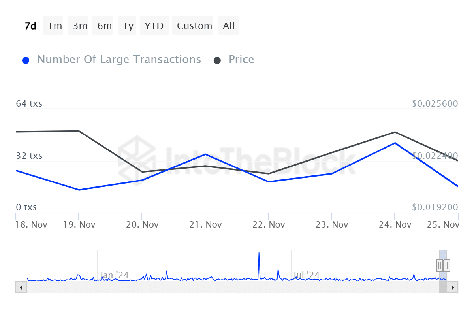Select the YTD range option

(x=154, y=26)
